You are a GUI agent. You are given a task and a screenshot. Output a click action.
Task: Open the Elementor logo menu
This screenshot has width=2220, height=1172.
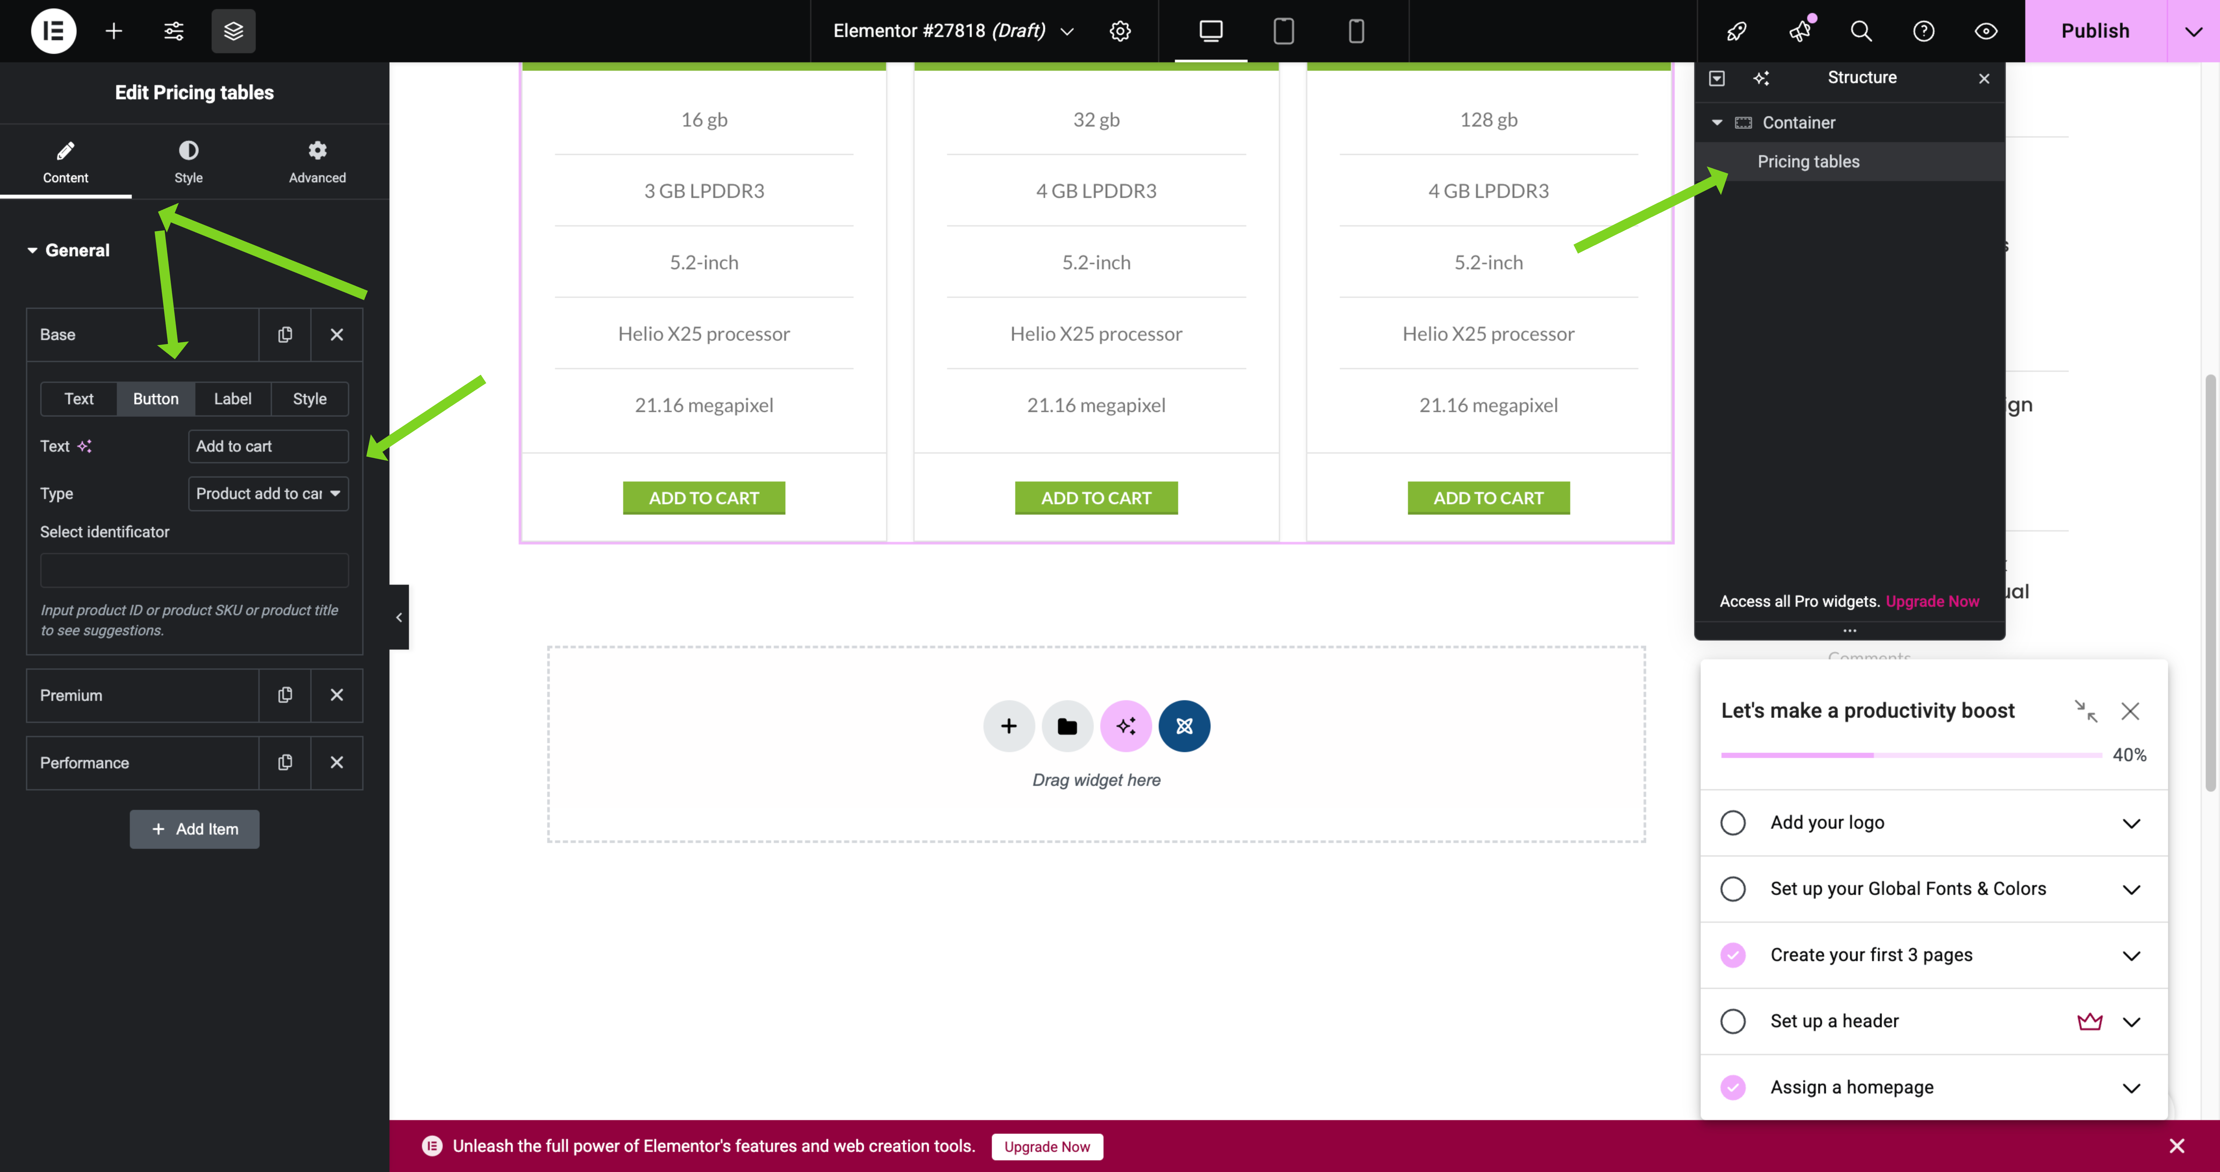(x=54, y=31)
